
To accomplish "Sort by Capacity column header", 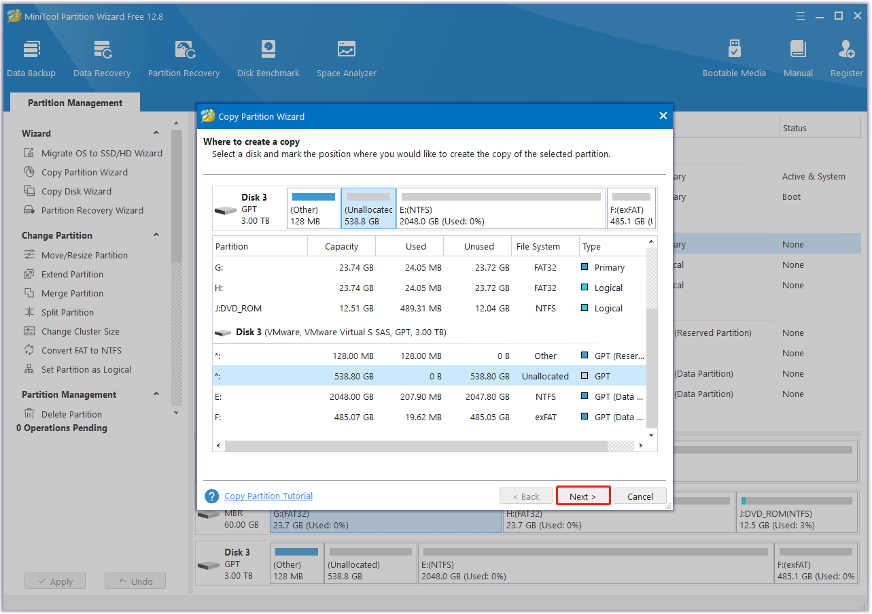I will pos(341,246).
